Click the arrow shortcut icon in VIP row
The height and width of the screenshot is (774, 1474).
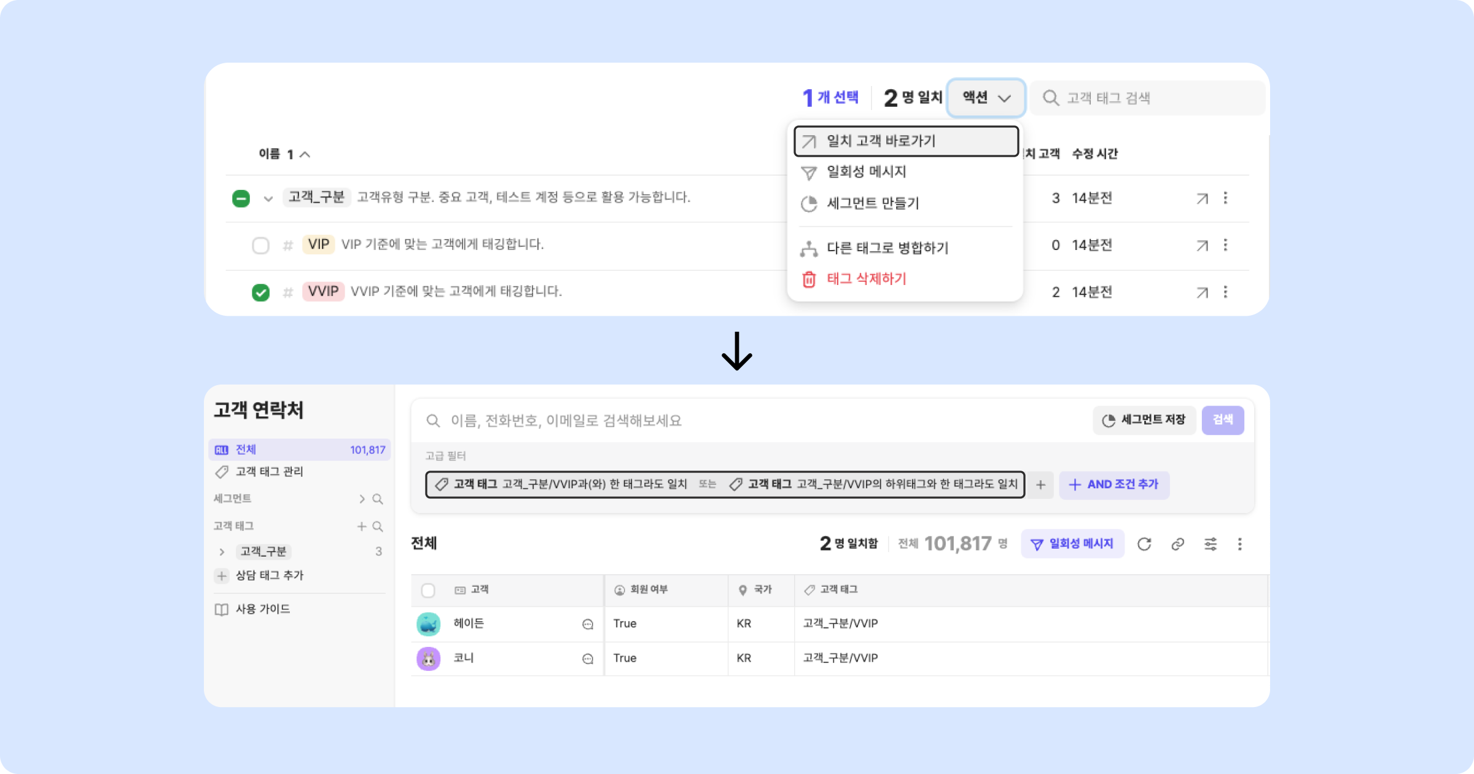pyautogui.click(x=1202, y=246)
